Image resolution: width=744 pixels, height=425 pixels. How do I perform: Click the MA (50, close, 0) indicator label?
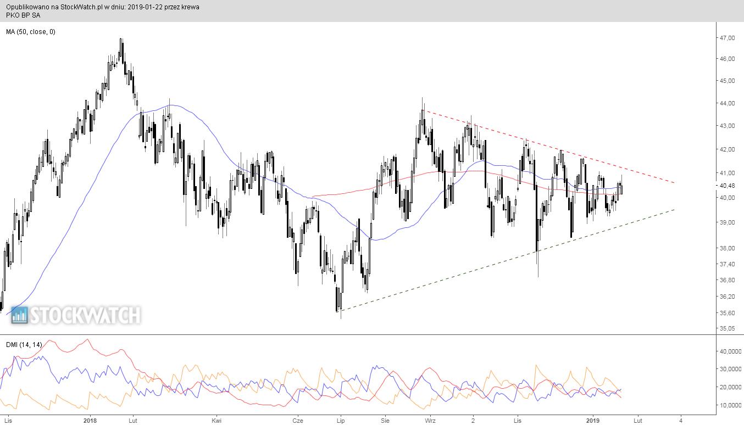click(x=31, y=32)
